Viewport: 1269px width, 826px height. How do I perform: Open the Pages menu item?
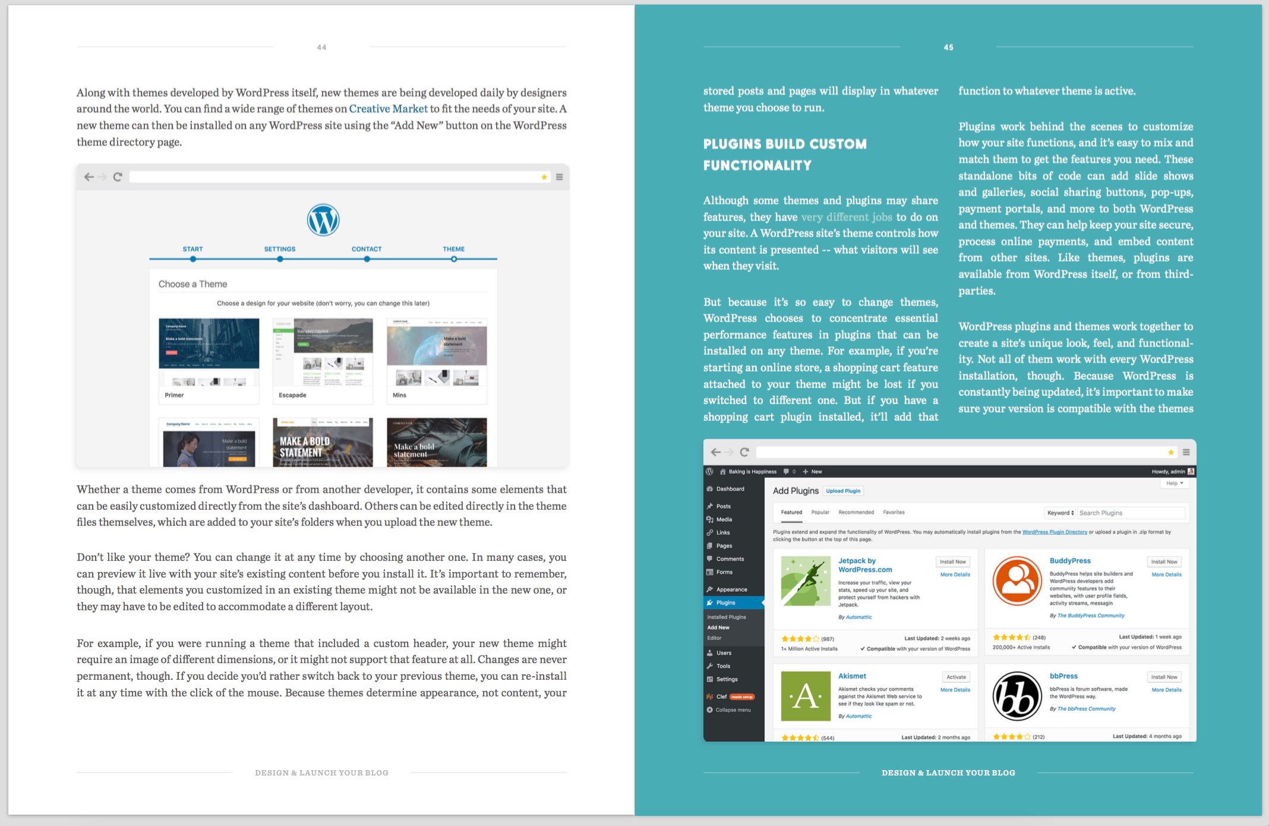[724, 546]
